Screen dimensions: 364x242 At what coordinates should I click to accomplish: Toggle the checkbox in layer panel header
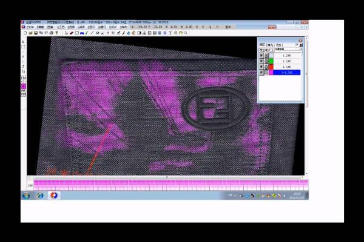[297, 45]
